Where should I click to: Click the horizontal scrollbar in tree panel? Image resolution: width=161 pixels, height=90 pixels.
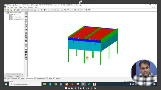click(x=14, y=74)
